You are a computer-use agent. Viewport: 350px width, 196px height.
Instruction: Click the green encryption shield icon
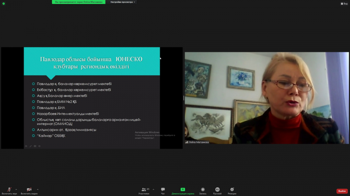tap(3, 3)
